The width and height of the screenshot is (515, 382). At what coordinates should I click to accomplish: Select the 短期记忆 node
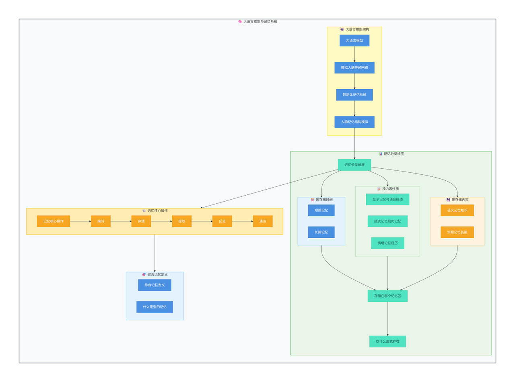click(x=321, y=210)
